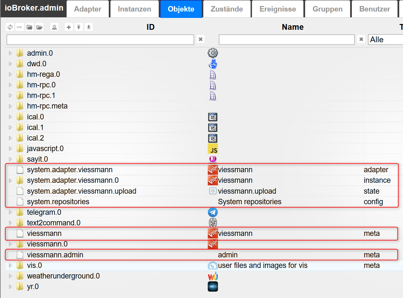403x298 pixels.
Task: Expand the admin.0 folder
Action: (10, 53)
